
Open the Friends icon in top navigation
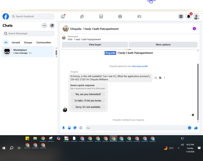pos(82,17)
